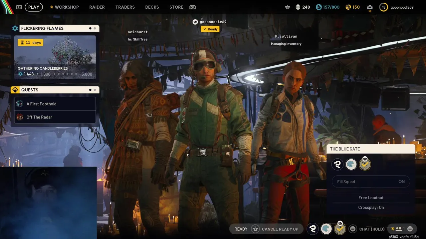This screenshot has width=426, height=239.
Task: Click first squad emblem in Blue Gate panel
Action: pyautogui.click(x=337, y=164)
